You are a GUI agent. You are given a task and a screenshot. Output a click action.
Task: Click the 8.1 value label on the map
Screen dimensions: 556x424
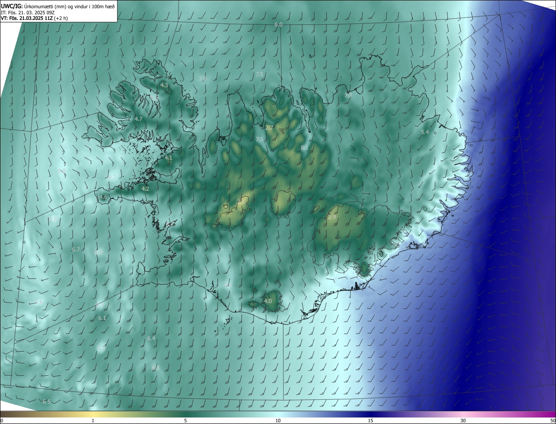[304, 148]
